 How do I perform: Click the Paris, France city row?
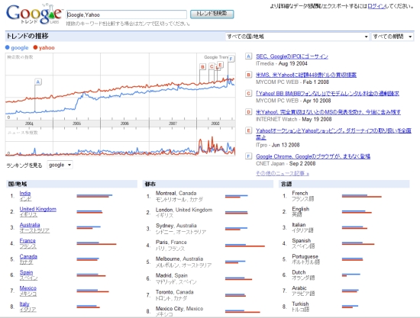click(x=208, y=245)
